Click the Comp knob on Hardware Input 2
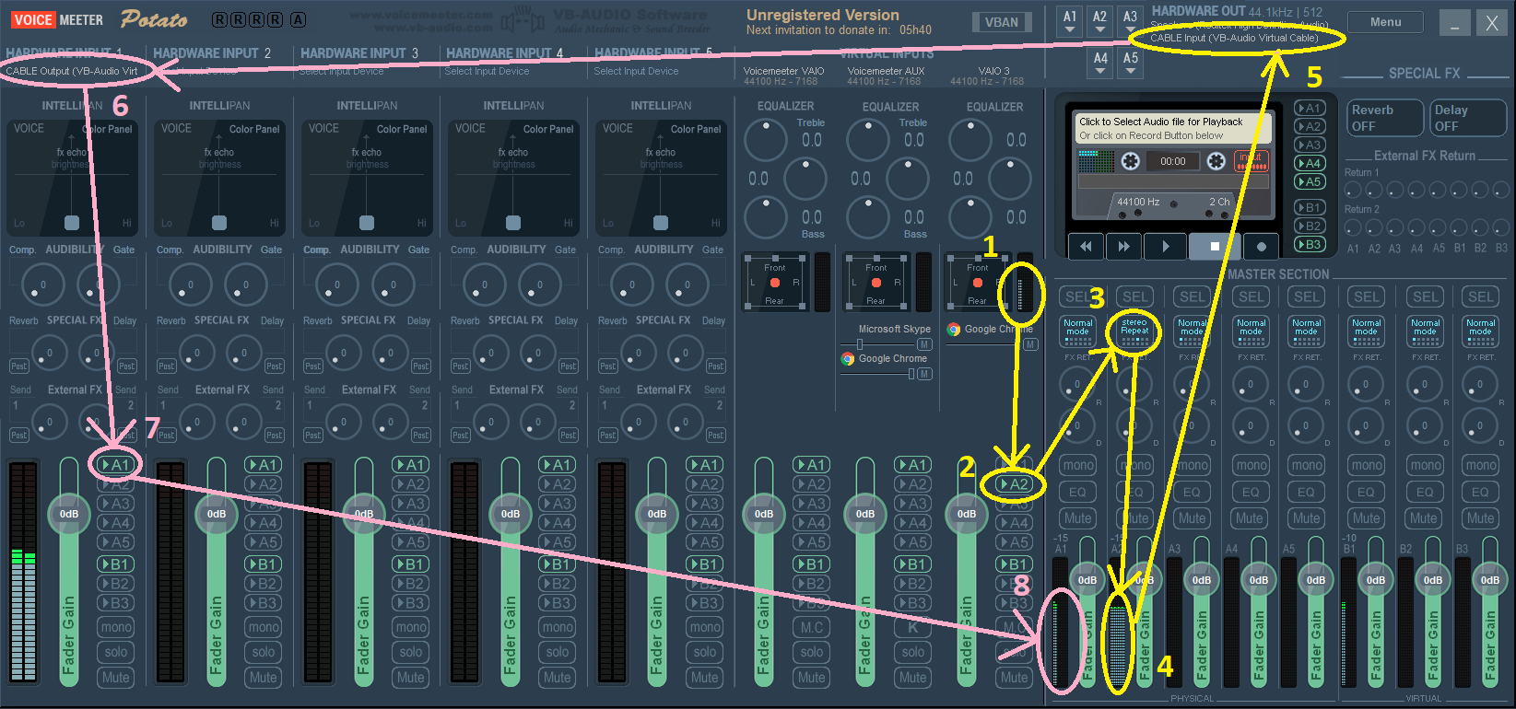 [190, 285]
